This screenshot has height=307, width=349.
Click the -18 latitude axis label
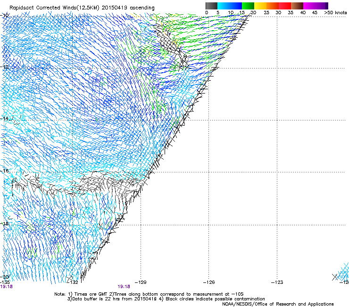(x=4, y=223)
